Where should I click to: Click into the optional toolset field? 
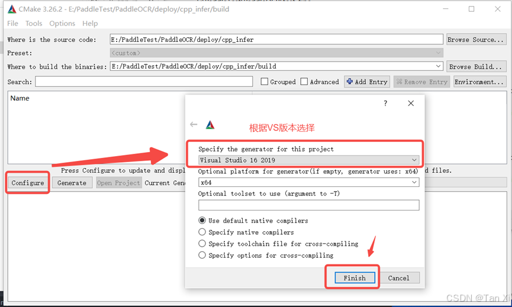pos(309,205)
